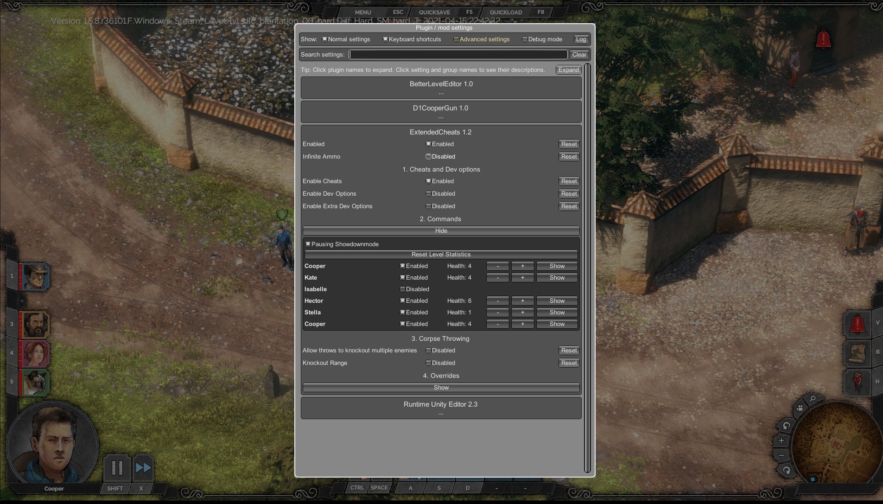Viewport: 883px width, 504px height.
Task: Select Cooper's cowboy-hat portrait in slot 1
Action: click(x=35, y=276)
